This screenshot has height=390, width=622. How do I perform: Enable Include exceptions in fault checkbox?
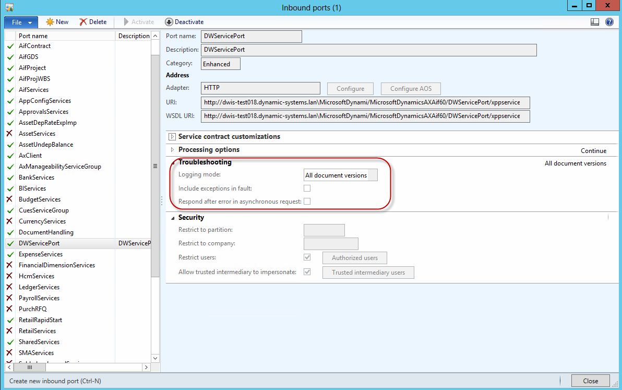tap(307, 188)
